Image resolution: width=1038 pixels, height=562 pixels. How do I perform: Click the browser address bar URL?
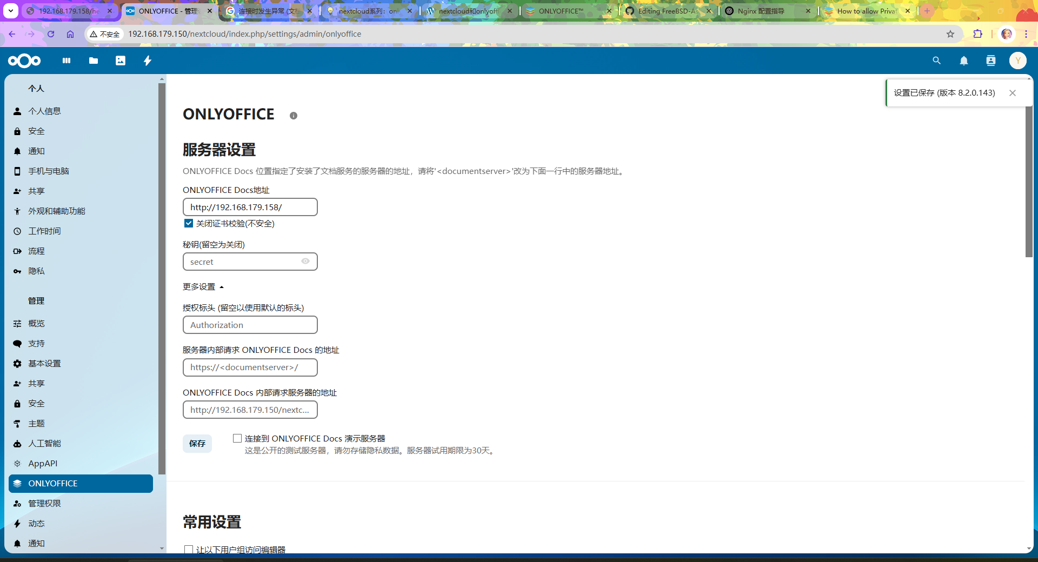pyautogui.click(x=244, y=34)
